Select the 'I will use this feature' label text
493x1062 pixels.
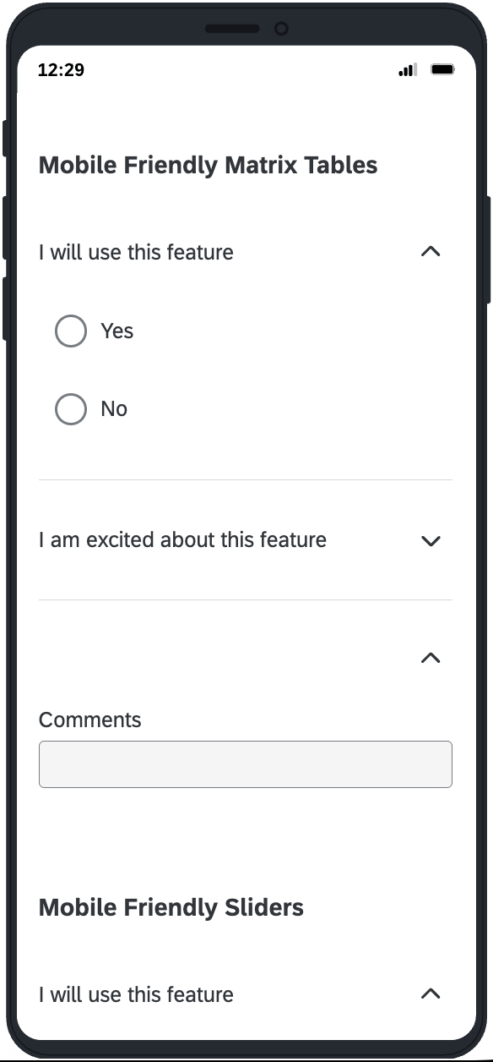(x=135, y=251)
